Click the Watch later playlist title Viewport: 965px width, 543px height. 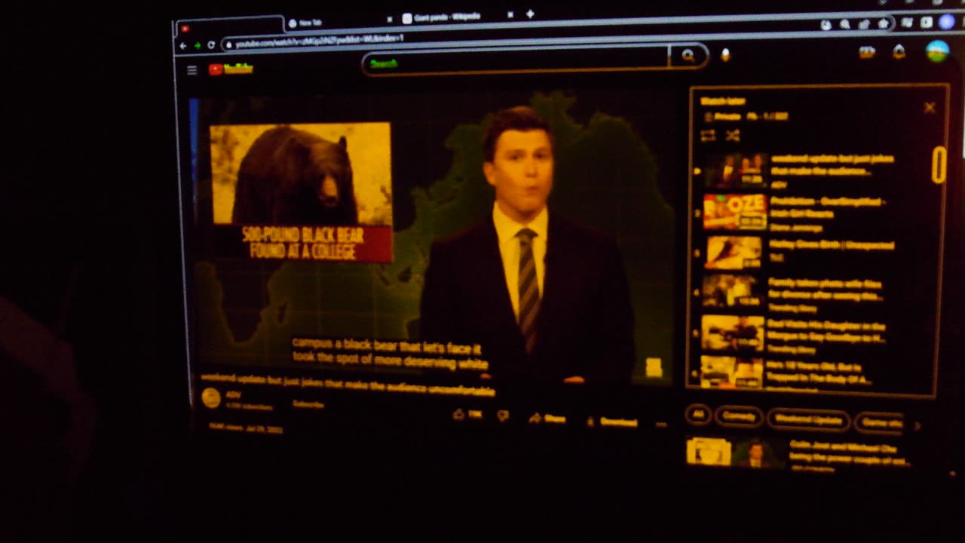click(723, 101)
